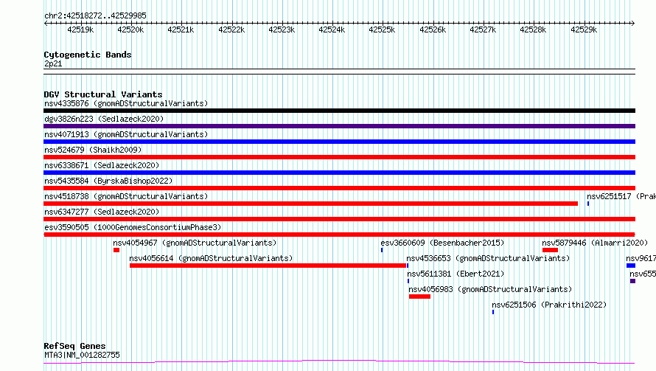
Task: Select the 2p21 cytogenetic band label
Action: pyautogui.click(x=53, y=63)
